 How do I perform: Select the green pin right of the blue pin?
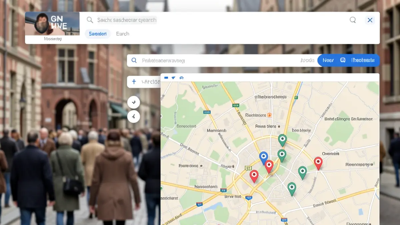click(282, 155)
